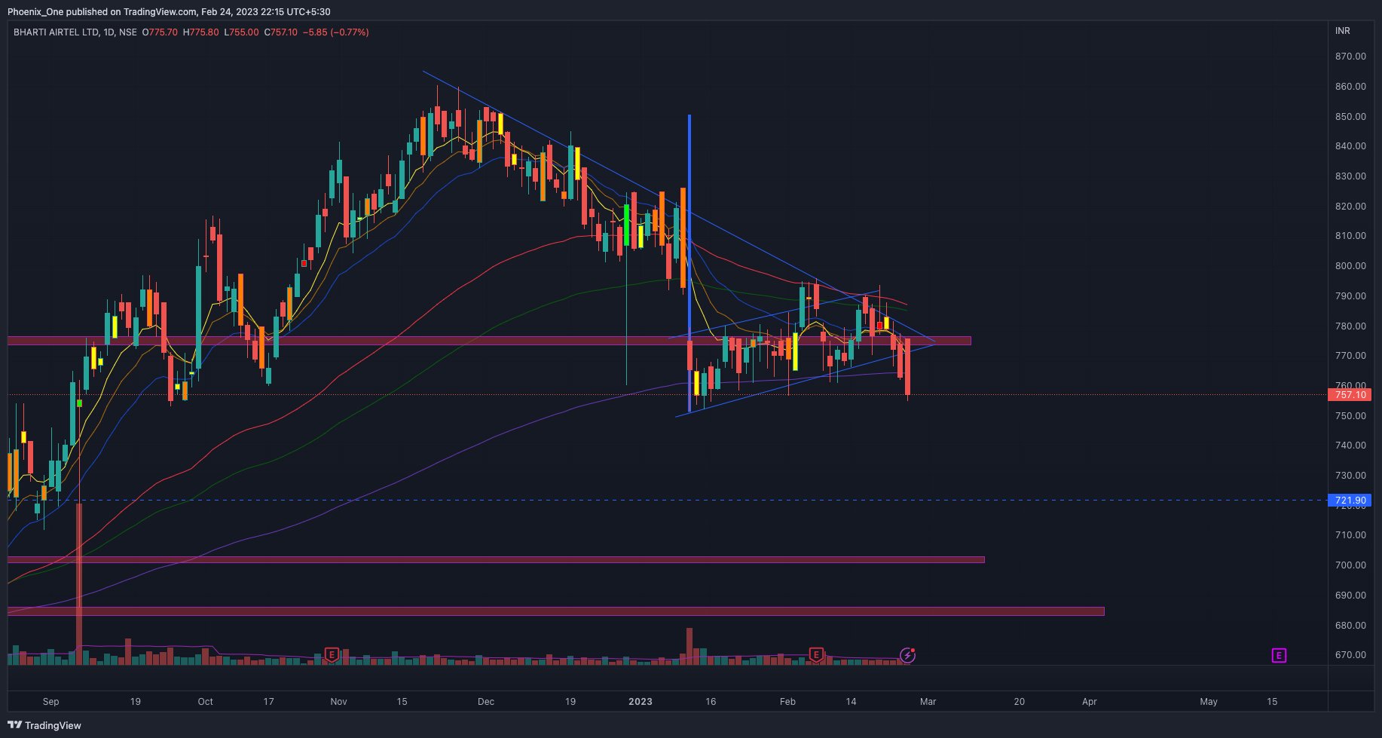1382x738 pixels.
Task: Open the BHARTI AIRTEL LTD symbol name
Action: tap(59, 32)
